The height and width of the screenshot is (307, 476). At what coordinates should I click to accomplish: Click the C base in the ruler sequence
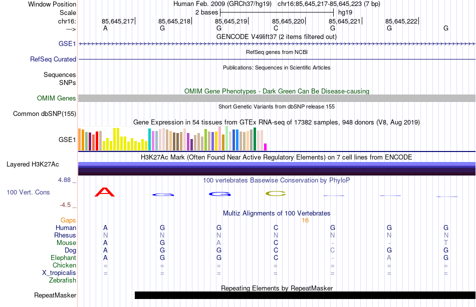click(276, 28)
